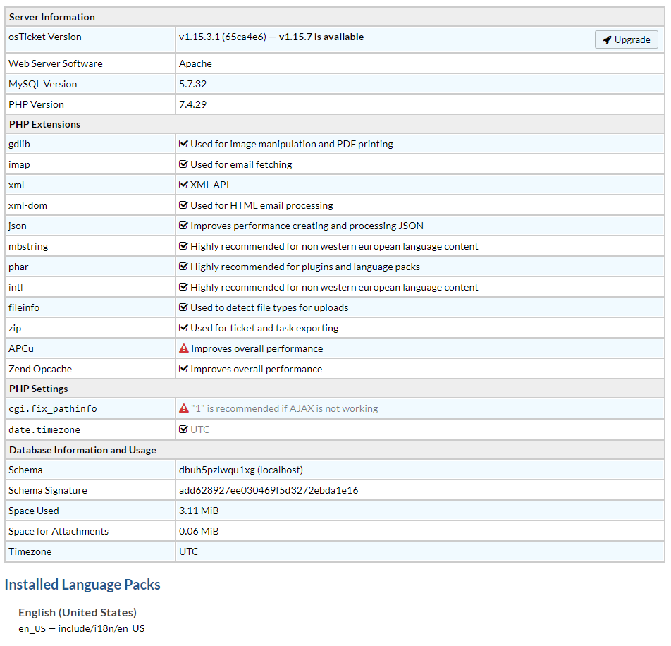Click the json extension check icon

pos(184,226)
